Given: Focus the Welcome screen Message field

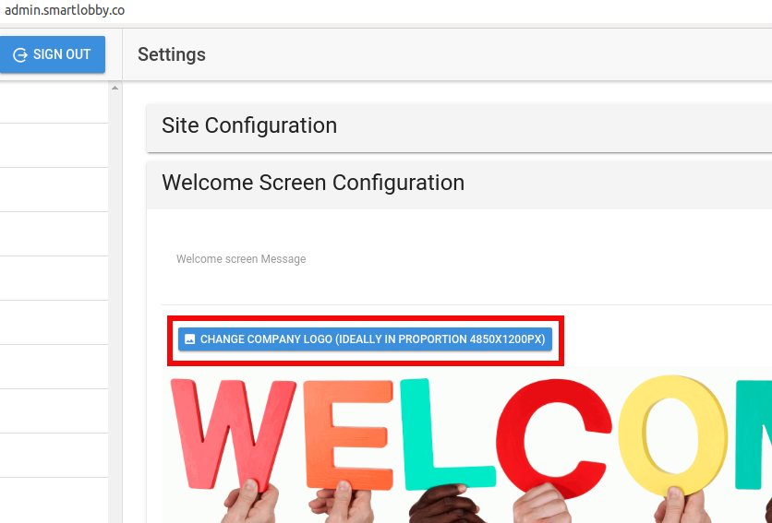Looking at the screenshot, I should [466, 276].
